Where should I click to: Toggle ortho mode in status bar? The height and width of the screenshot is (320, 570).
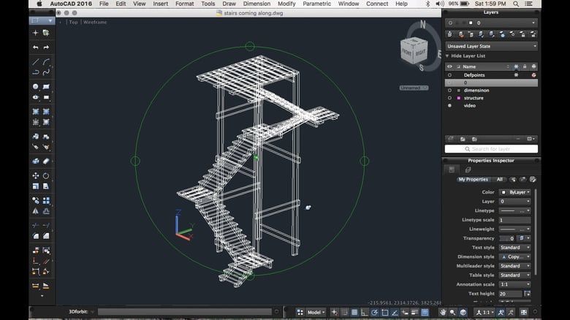tap(365, 313)
